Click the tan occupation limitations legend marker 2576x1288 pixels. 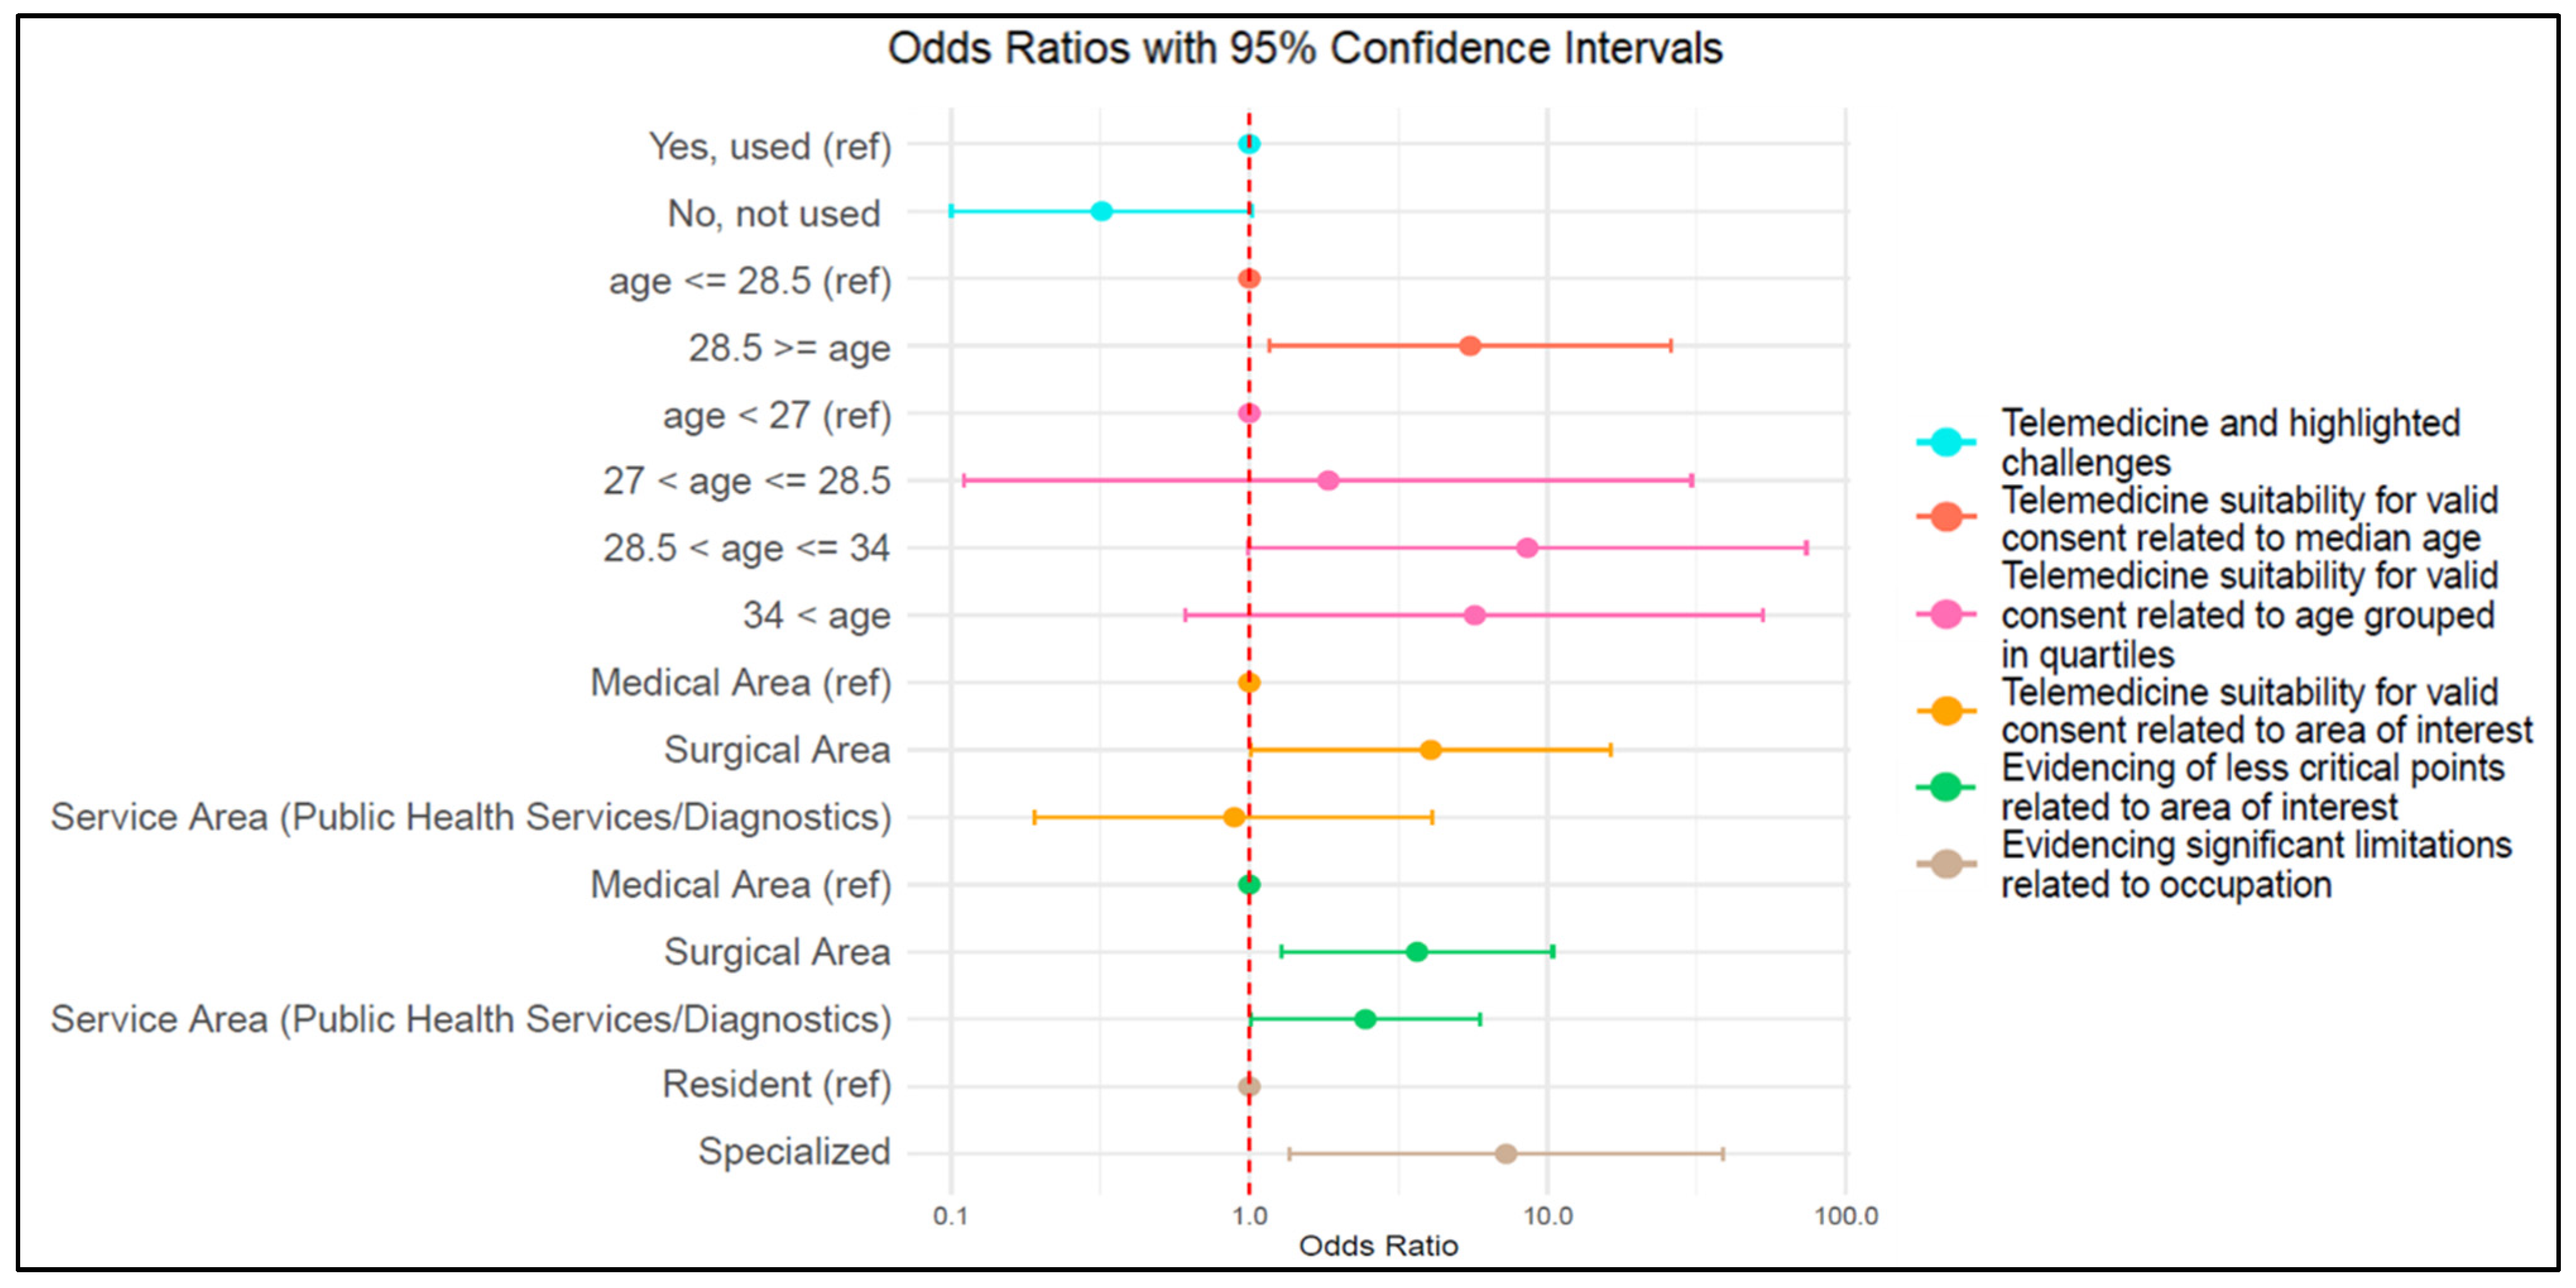pyautogui.click(x=1946, y=864)
